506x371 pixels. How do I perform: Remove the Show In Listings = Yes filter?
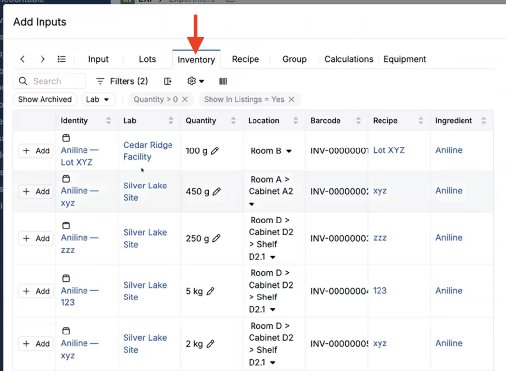tap(291, 99)
